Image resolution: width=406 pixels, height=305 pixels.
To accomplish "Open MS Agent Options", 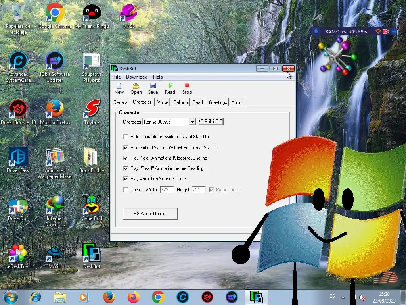I will [150, 214].
